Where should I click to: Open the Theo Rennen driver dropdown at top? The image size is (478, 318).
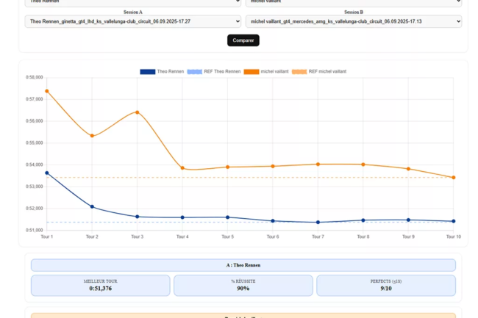[132, 3]
